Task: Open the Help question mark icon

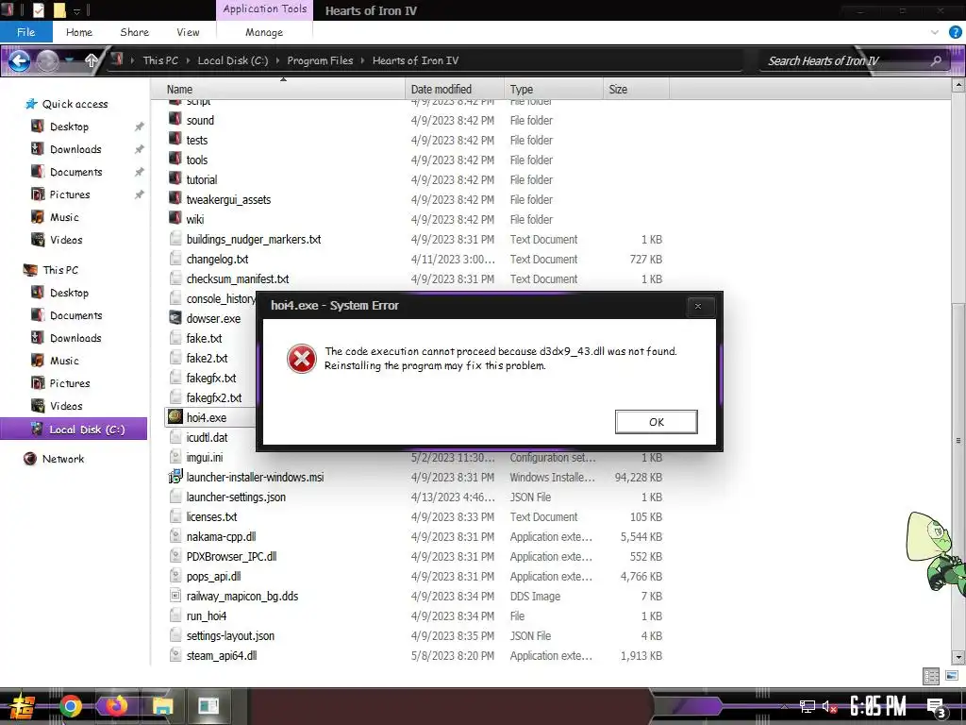Action: click(x=956, y=32)
